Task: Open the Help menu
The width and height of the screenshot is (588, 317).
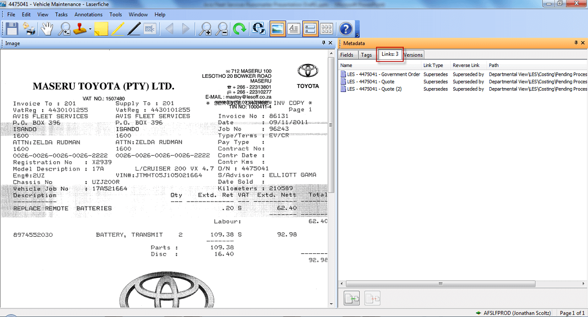Action: point(160,15)
